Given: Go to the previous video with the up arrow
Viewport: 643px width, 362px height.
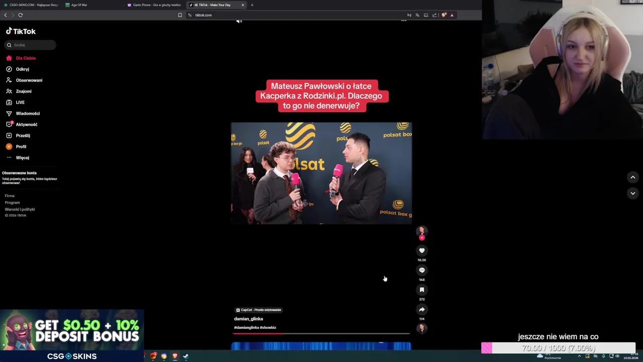Looking at the screenshot, I should click(x=633, y=177).
